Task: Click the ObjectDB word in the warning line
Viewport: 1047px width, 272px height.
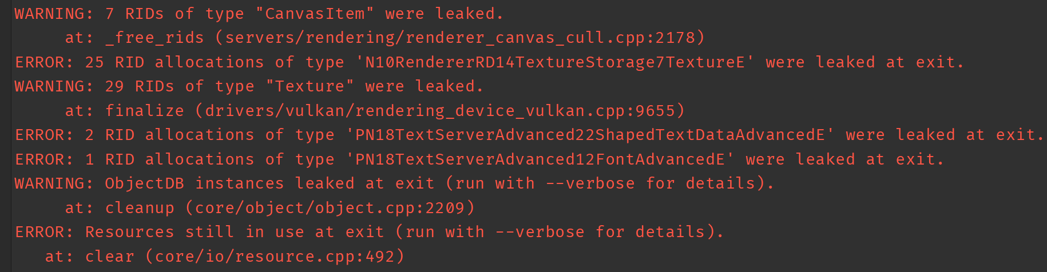Action: point(144,183)
